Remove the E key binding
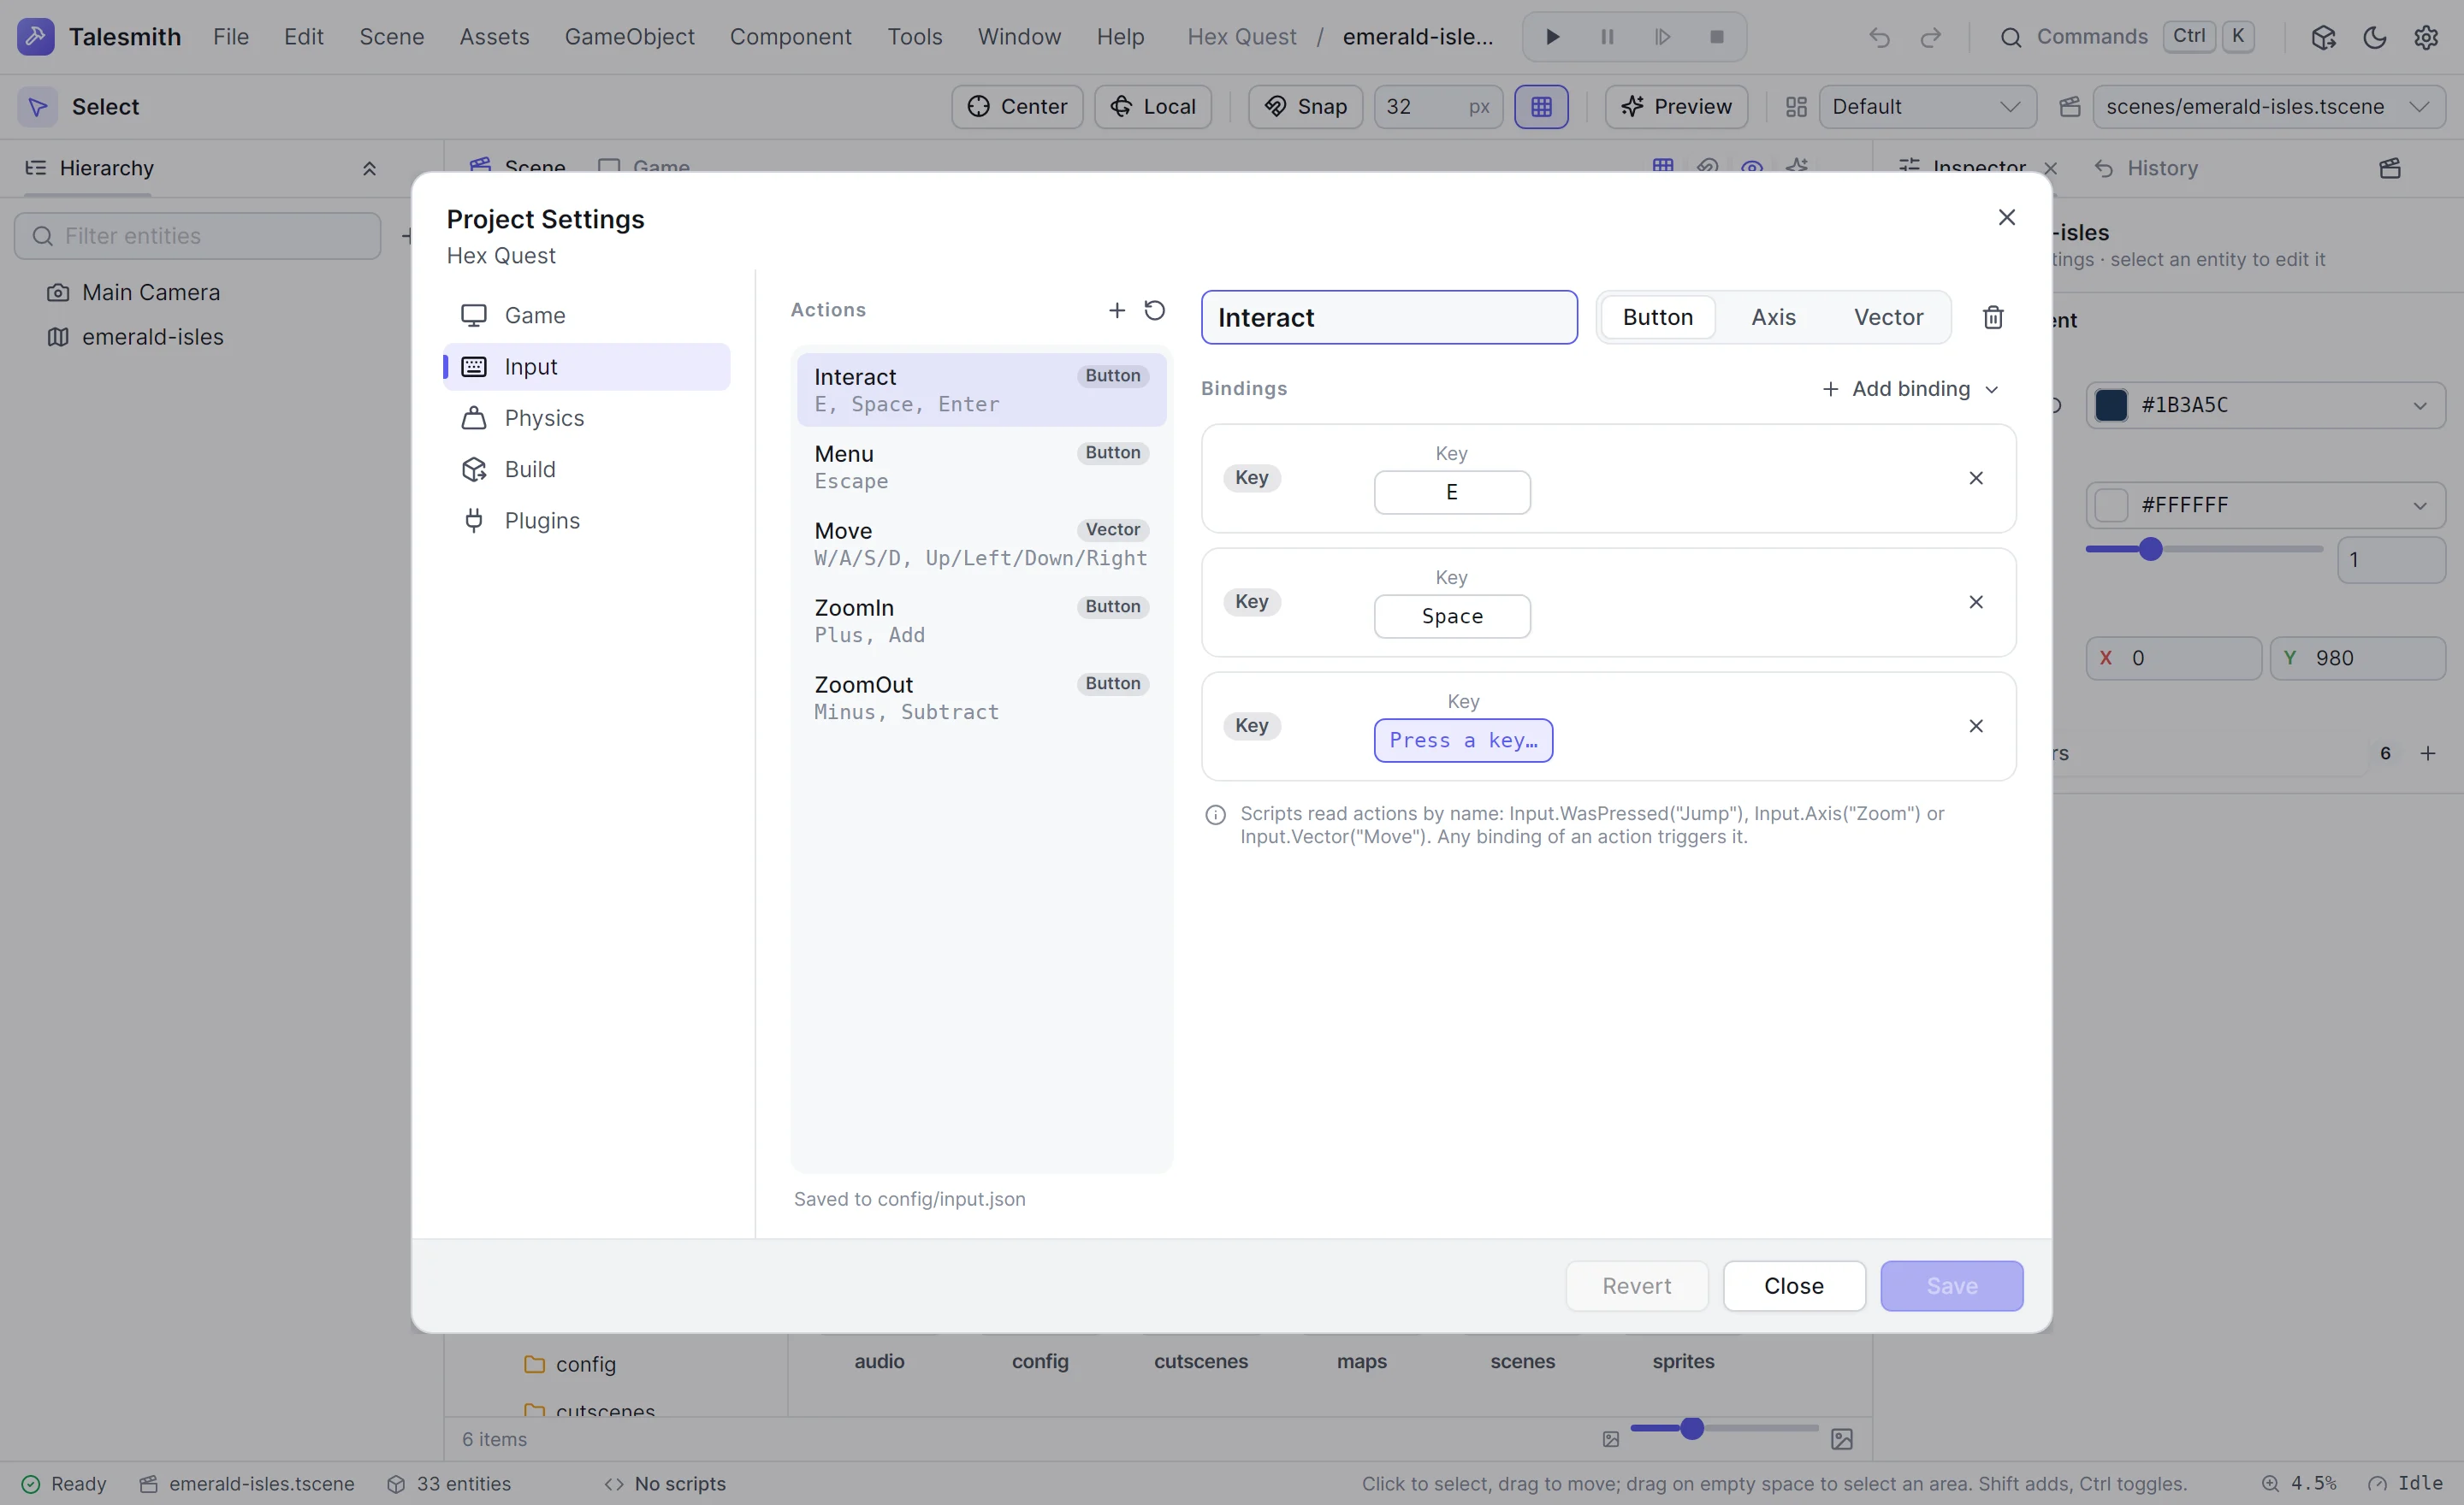2464x1505 pixels. [1975, 478]
